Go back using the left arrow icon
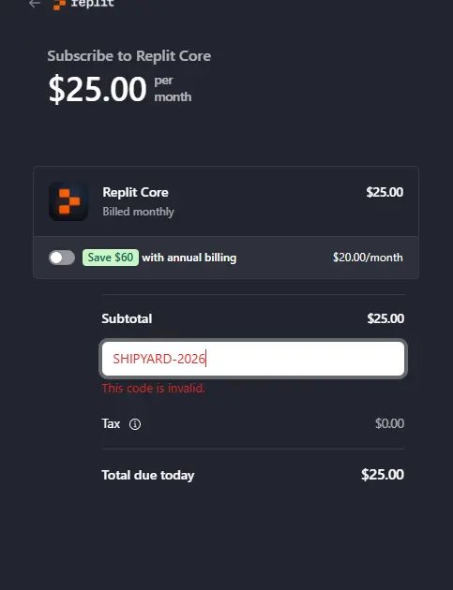The width and height of the screenshot is (453, 590). (x=35, y=4)
